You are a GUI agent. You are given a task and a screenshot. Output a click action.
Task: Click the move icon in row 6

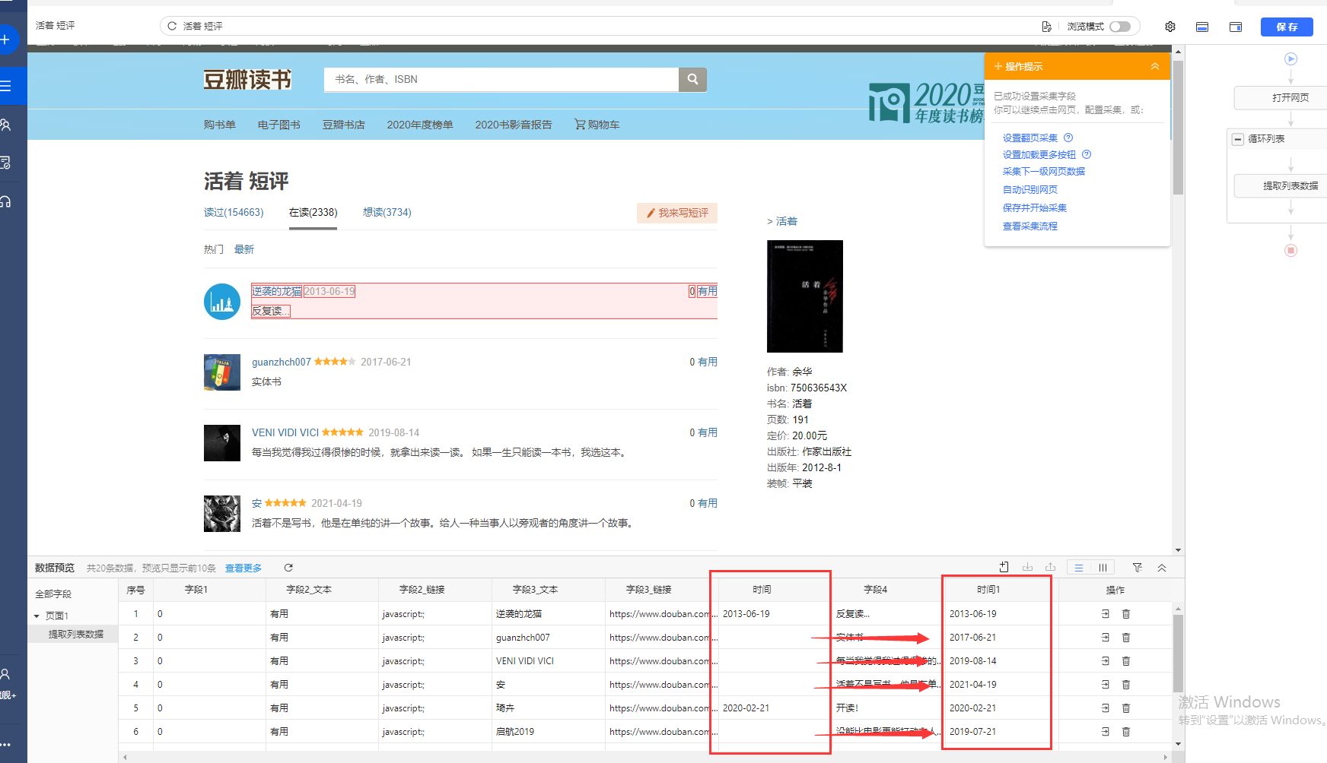[x=1106, y=732]
